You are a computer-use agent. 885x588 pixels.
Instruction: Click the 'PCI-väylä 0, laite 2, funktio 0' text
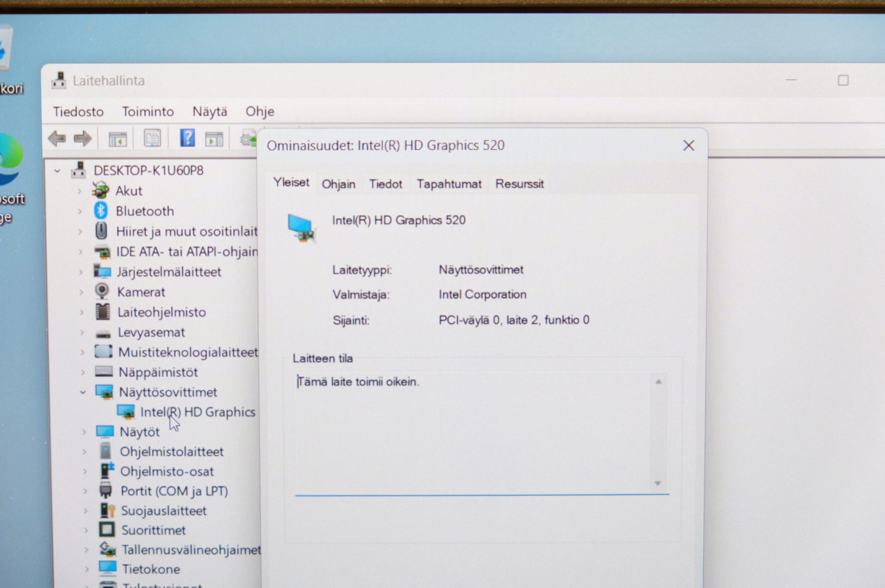[514, 320]
